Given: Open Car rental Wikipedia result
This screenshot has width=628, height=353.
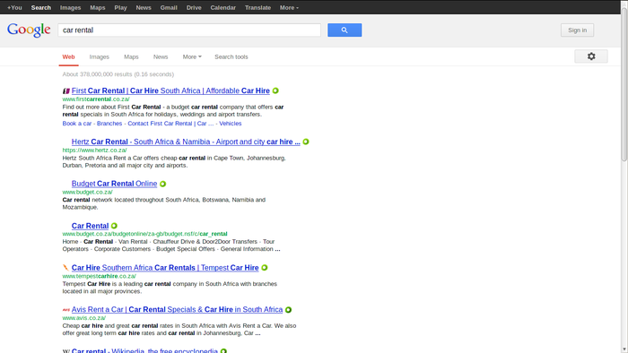Looking at the screenshot, I should point(144,350).
